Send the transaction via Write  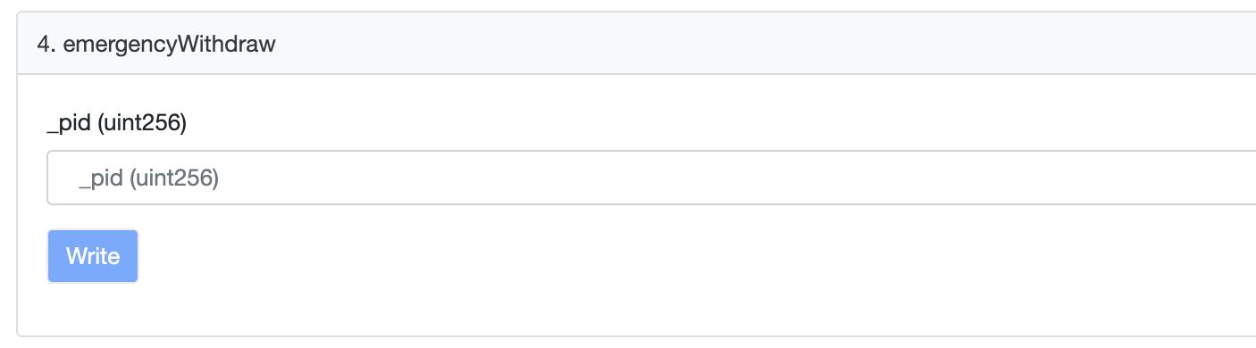point(93,256)
